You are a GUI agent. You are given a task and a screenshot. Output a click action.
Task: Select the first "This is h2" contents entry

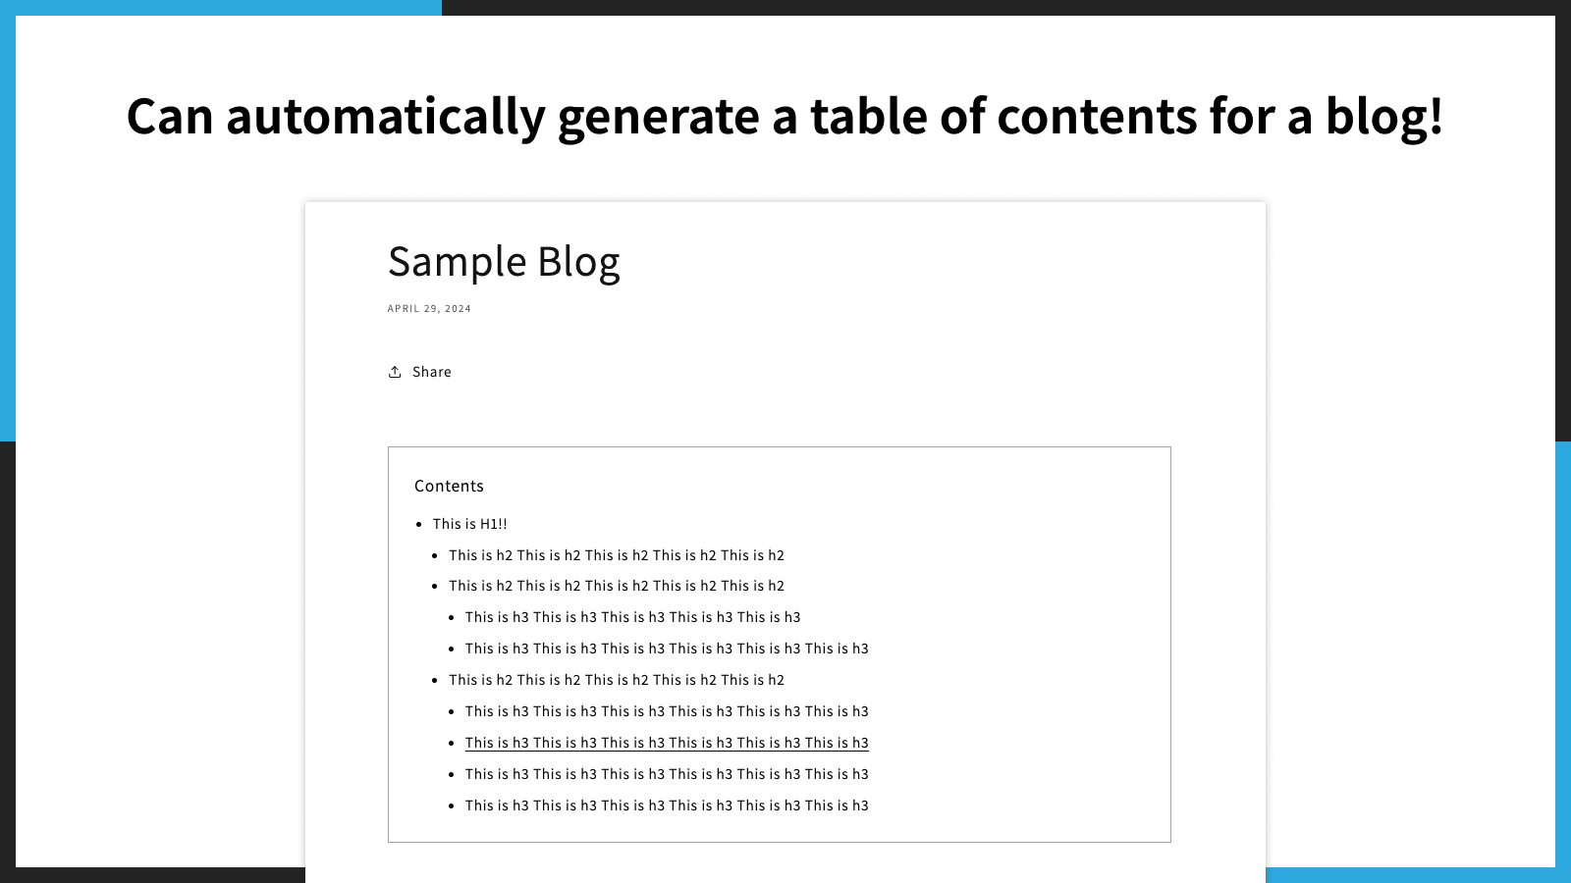coord(616,554)
